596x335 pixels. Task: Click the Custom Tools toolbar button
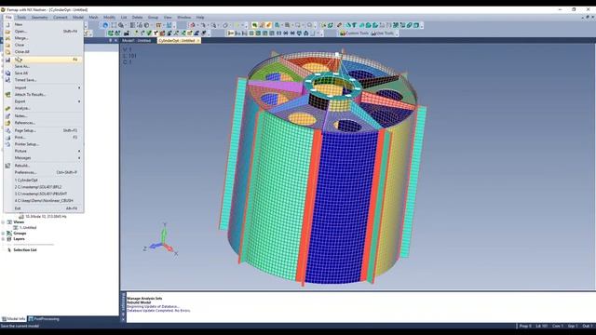pyautogui.click(x=354, y=33)
